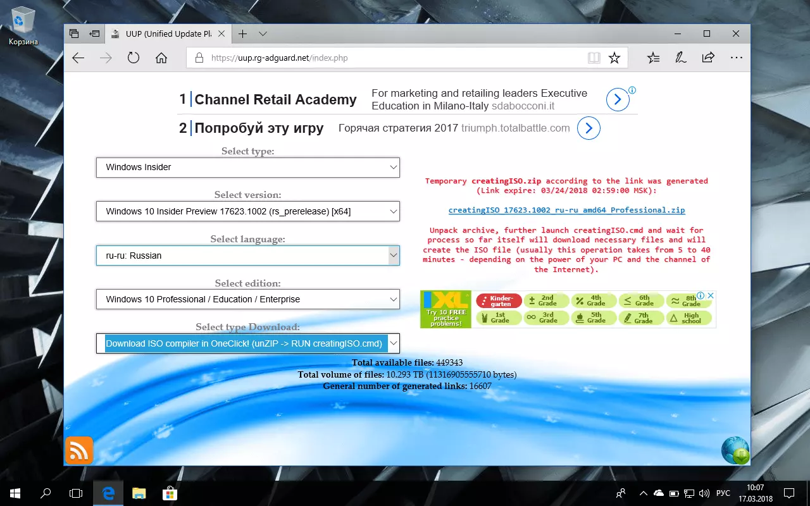Viewport: 810px width, 506px height.
Task: Open the Favorites hub icon
Action: tap(654, 58)
